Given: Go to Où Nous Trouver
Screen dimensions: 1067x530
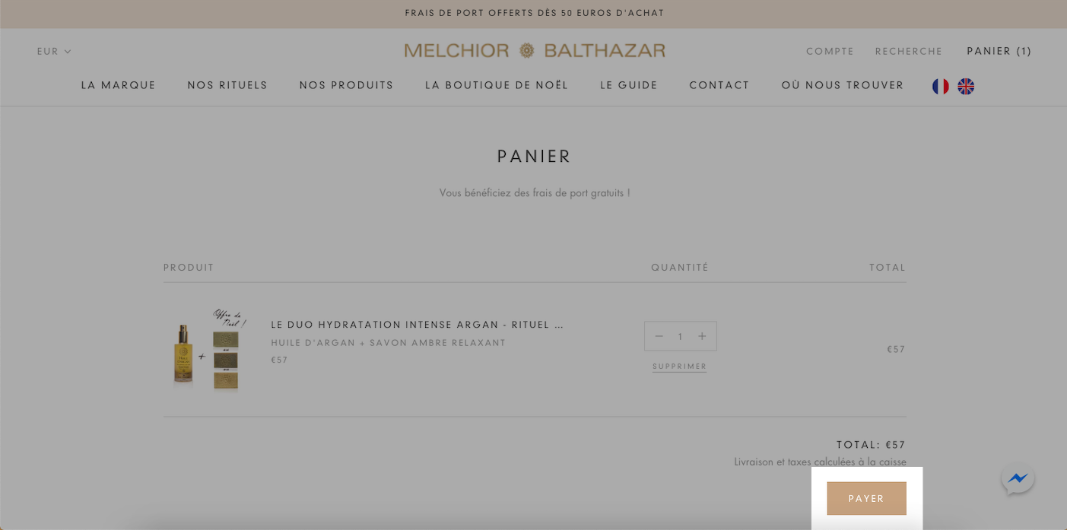Looking at the screenshot, I should [x=843, y=85].
